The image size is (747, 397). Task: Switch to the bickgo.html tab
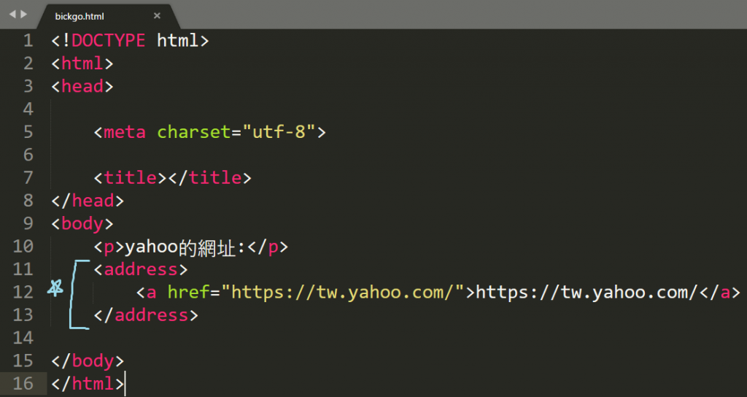coord(80,16)
